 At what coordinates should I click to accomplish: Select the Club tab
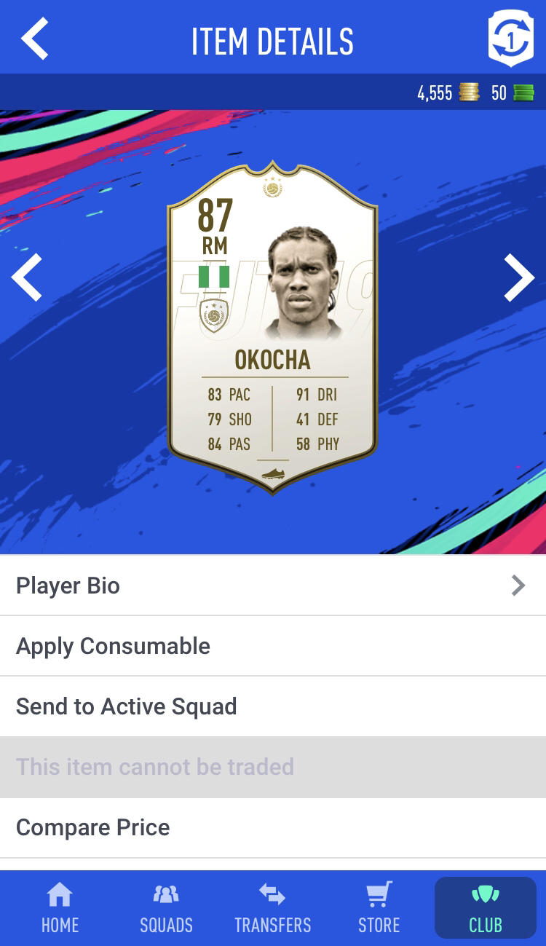click(486, 907)
